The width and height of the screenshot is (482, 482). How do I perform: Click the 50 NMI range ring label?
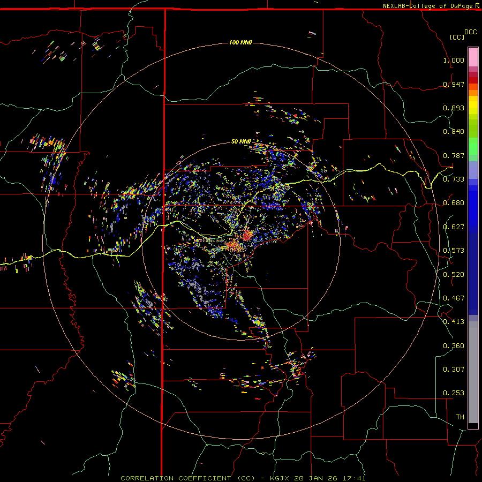pyautogui.click(x=241, y=141)
